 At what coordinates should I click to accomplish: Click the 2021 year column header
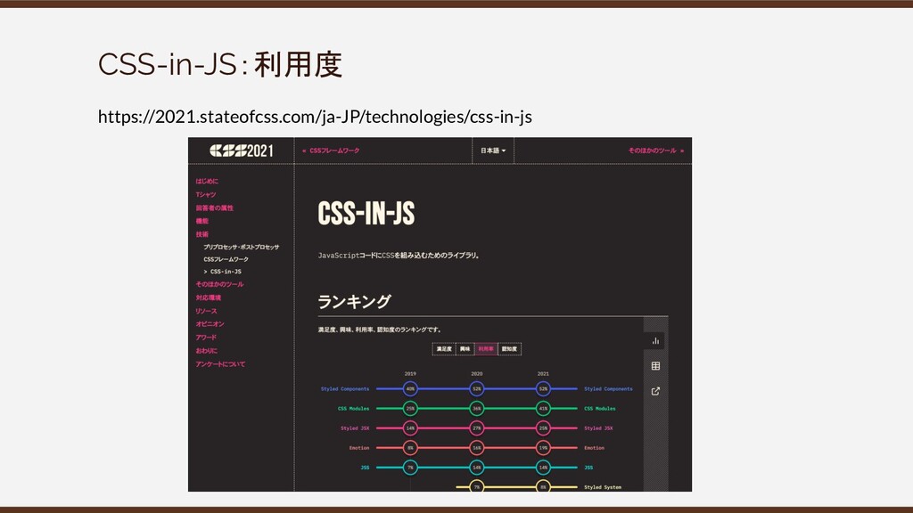[543, 374]
